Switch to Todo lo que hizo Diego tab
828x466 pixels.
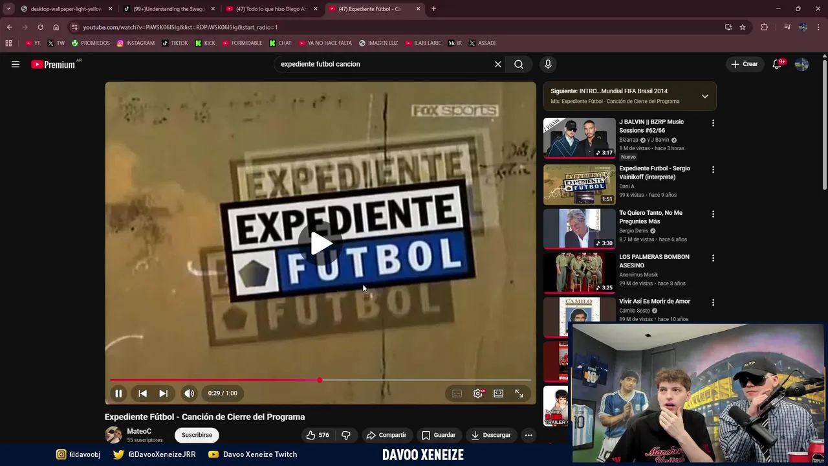[x=272, y=9]
